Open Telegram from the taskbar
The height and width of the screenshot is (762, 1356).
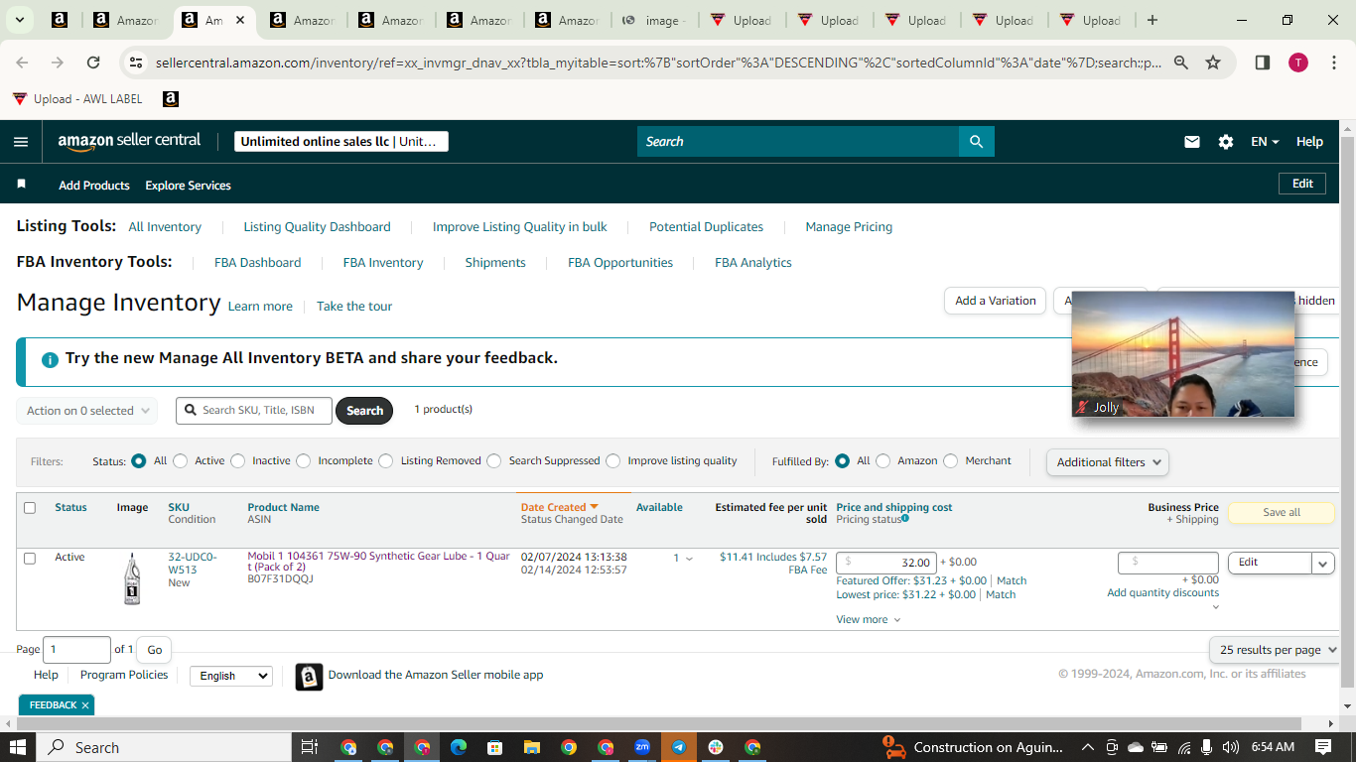click(x=679, y=747)
